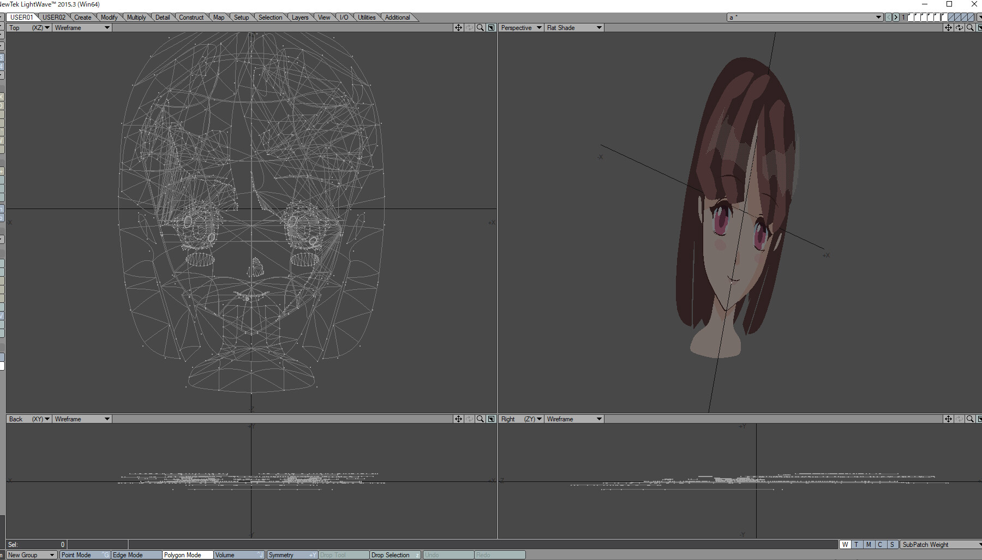Select the W weight map type button
Image resolution: width=982 pixels, height=560 pixels.
[845, 545]
